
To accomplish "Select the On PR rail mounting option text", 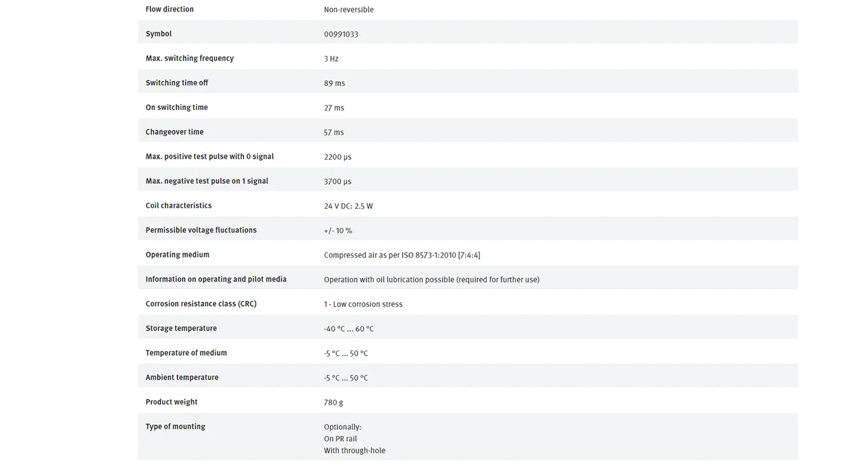I will tap(340, 439).
